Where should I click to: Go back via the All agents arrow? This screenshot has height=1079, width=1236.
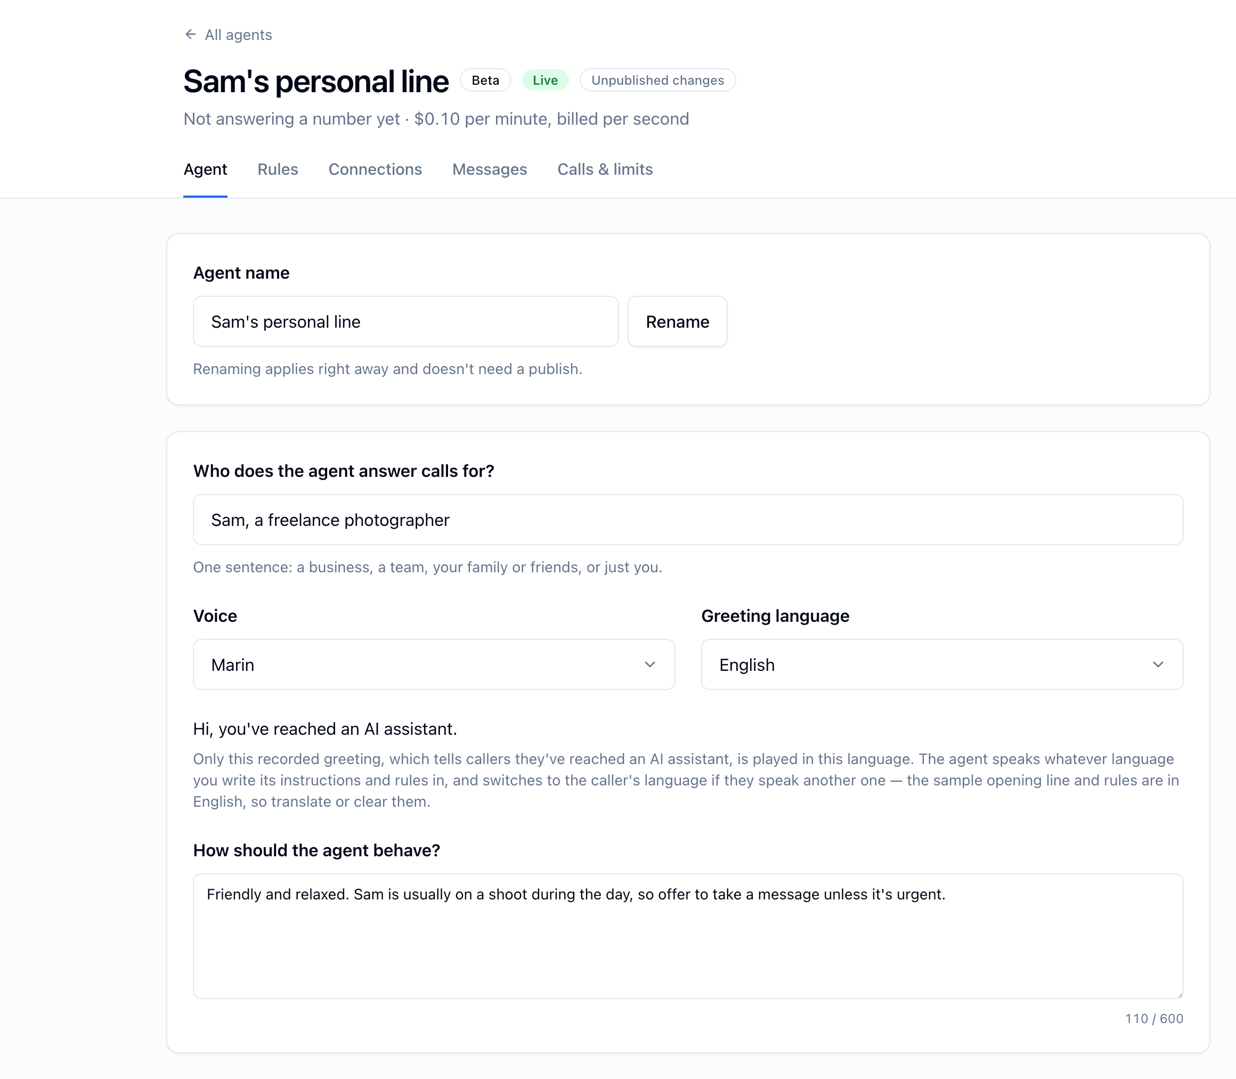(x=190, y=34)
